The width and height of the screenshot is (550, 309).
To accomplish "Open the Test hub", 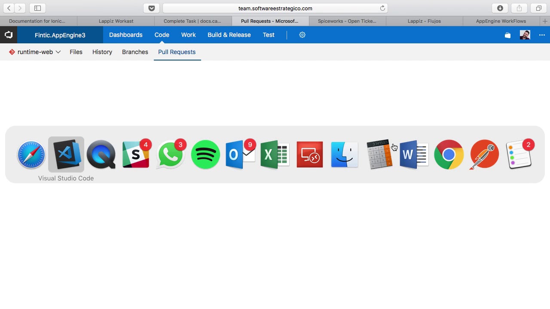I will (269, 35).
